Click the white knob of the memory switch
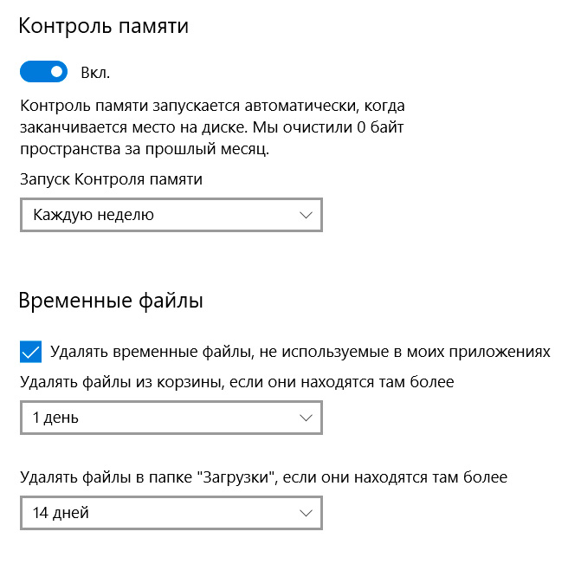The height and width of the screenshot is (564, 581). click(x=55, y=71)
